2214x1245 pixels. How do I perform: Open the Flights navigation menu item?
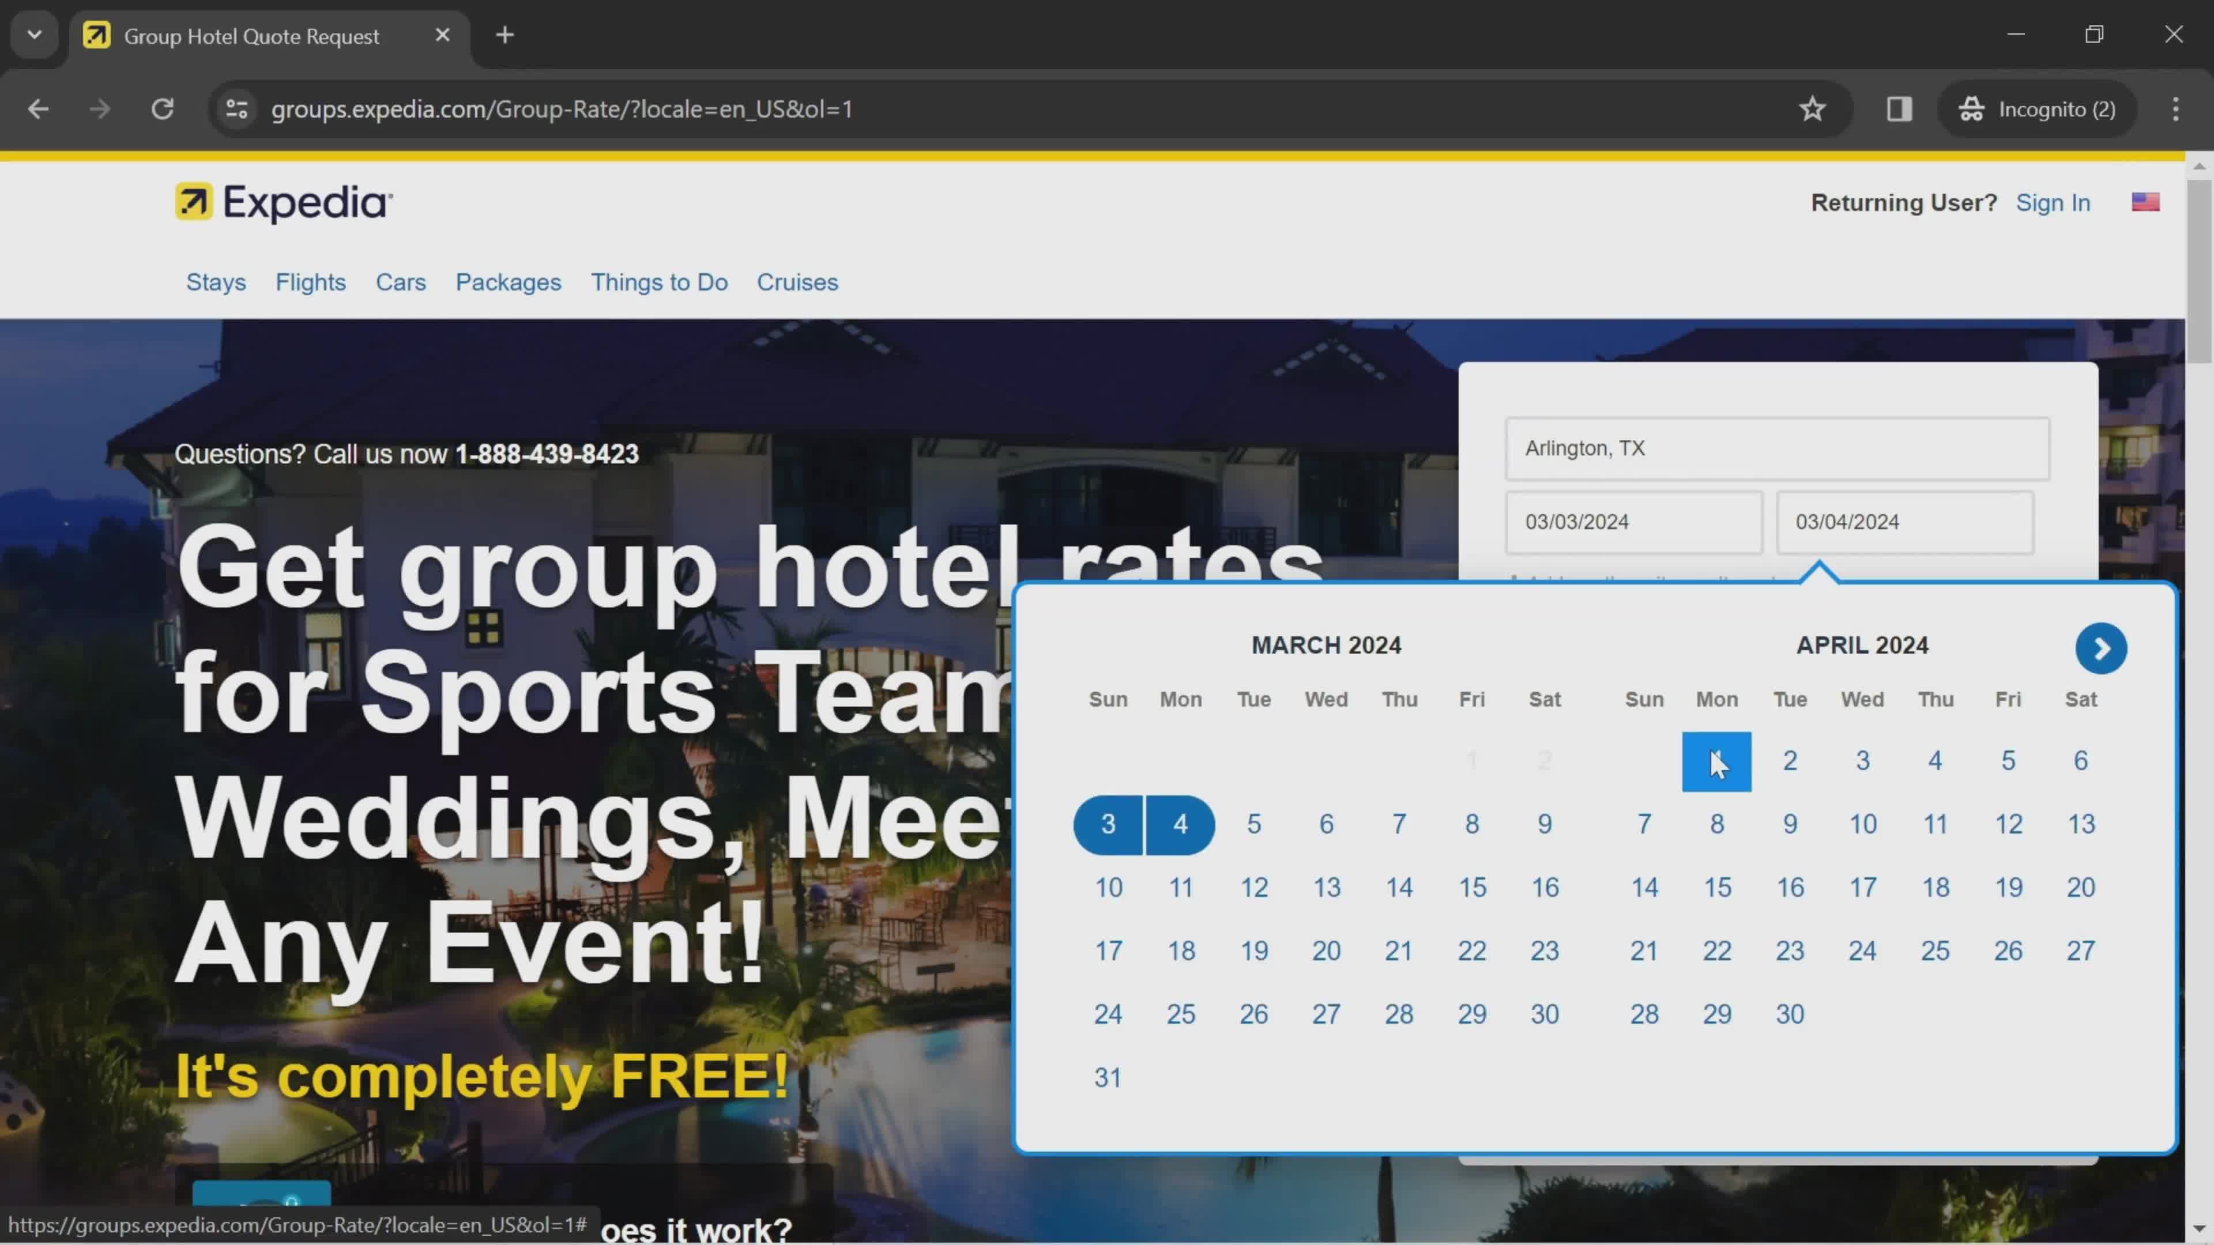(310, 281)
